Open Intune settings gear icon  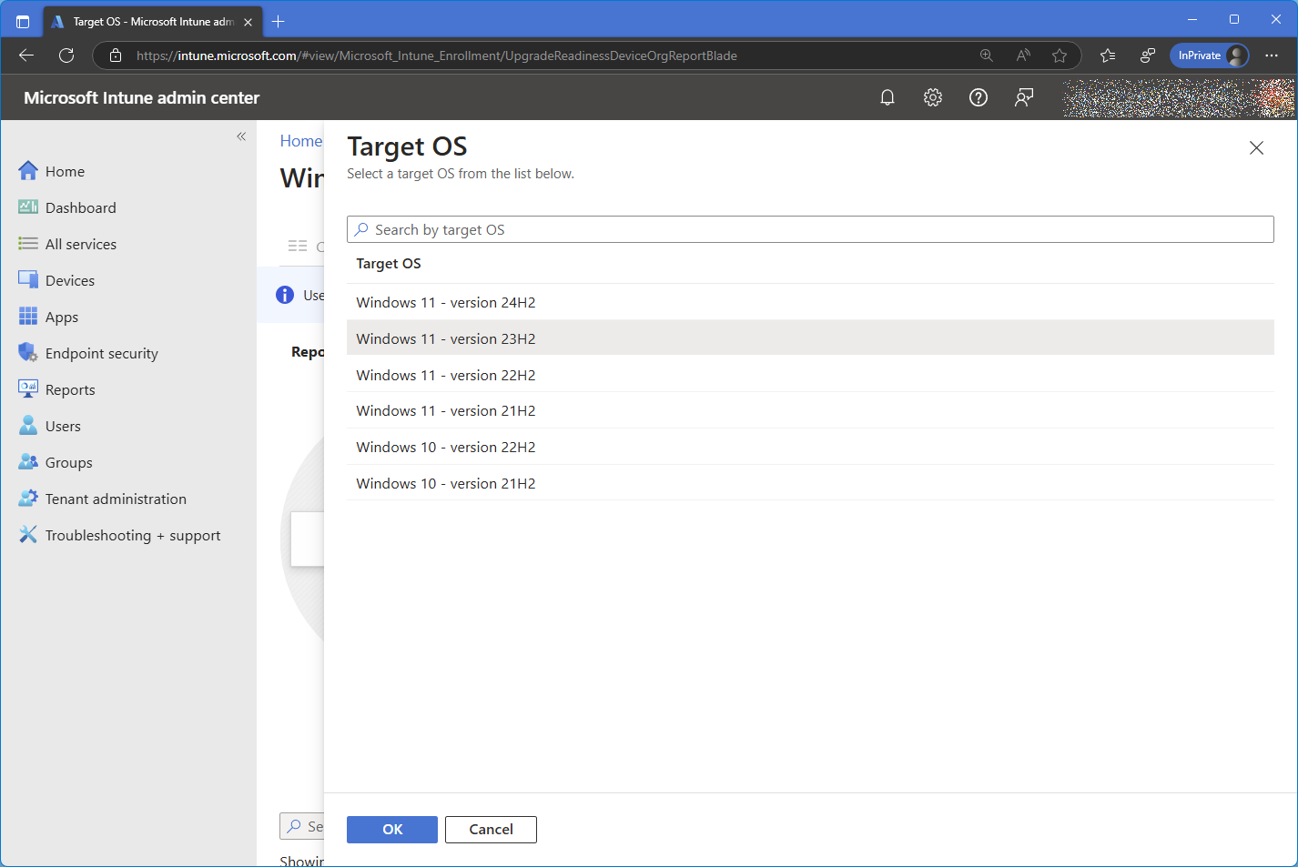tap(933, 97)
